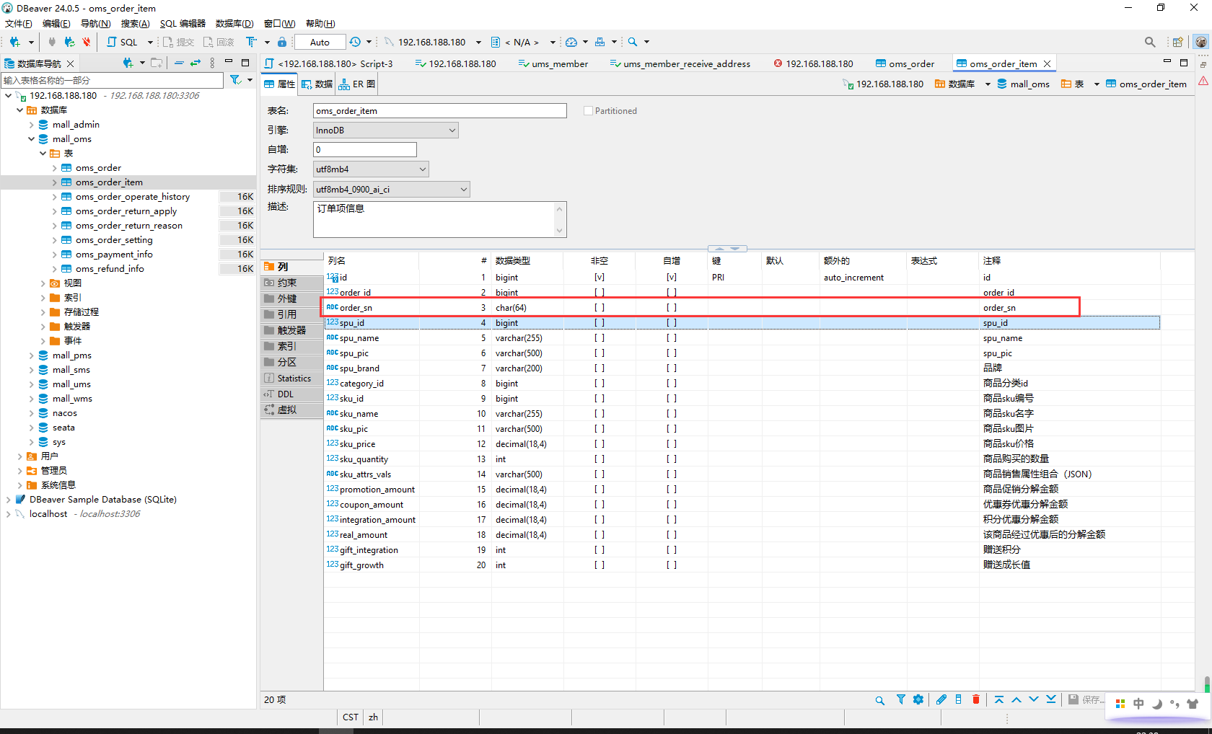
Task: Click the reconnect icon in main toolbar
Action: coord(69,42)
